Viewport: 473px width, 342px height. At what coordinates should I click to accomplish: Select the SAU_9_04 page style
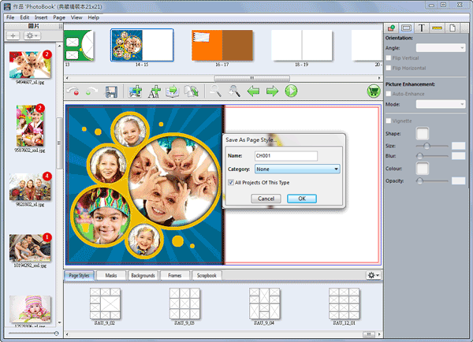click(264, 303)
